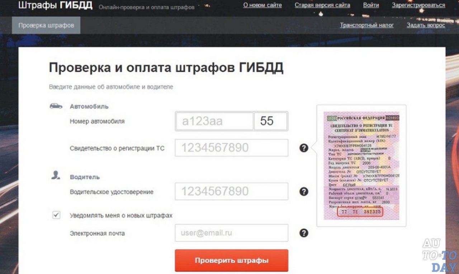Click the region code field showing 55

click(270, 121)
